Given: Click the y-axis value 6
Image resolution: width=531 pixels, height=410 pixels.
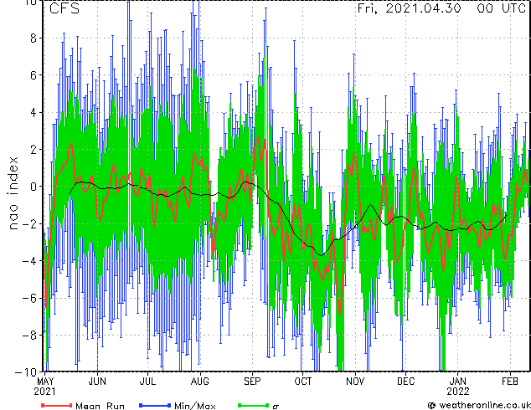Looking at the screenshot, I should [x=34, y=75].
